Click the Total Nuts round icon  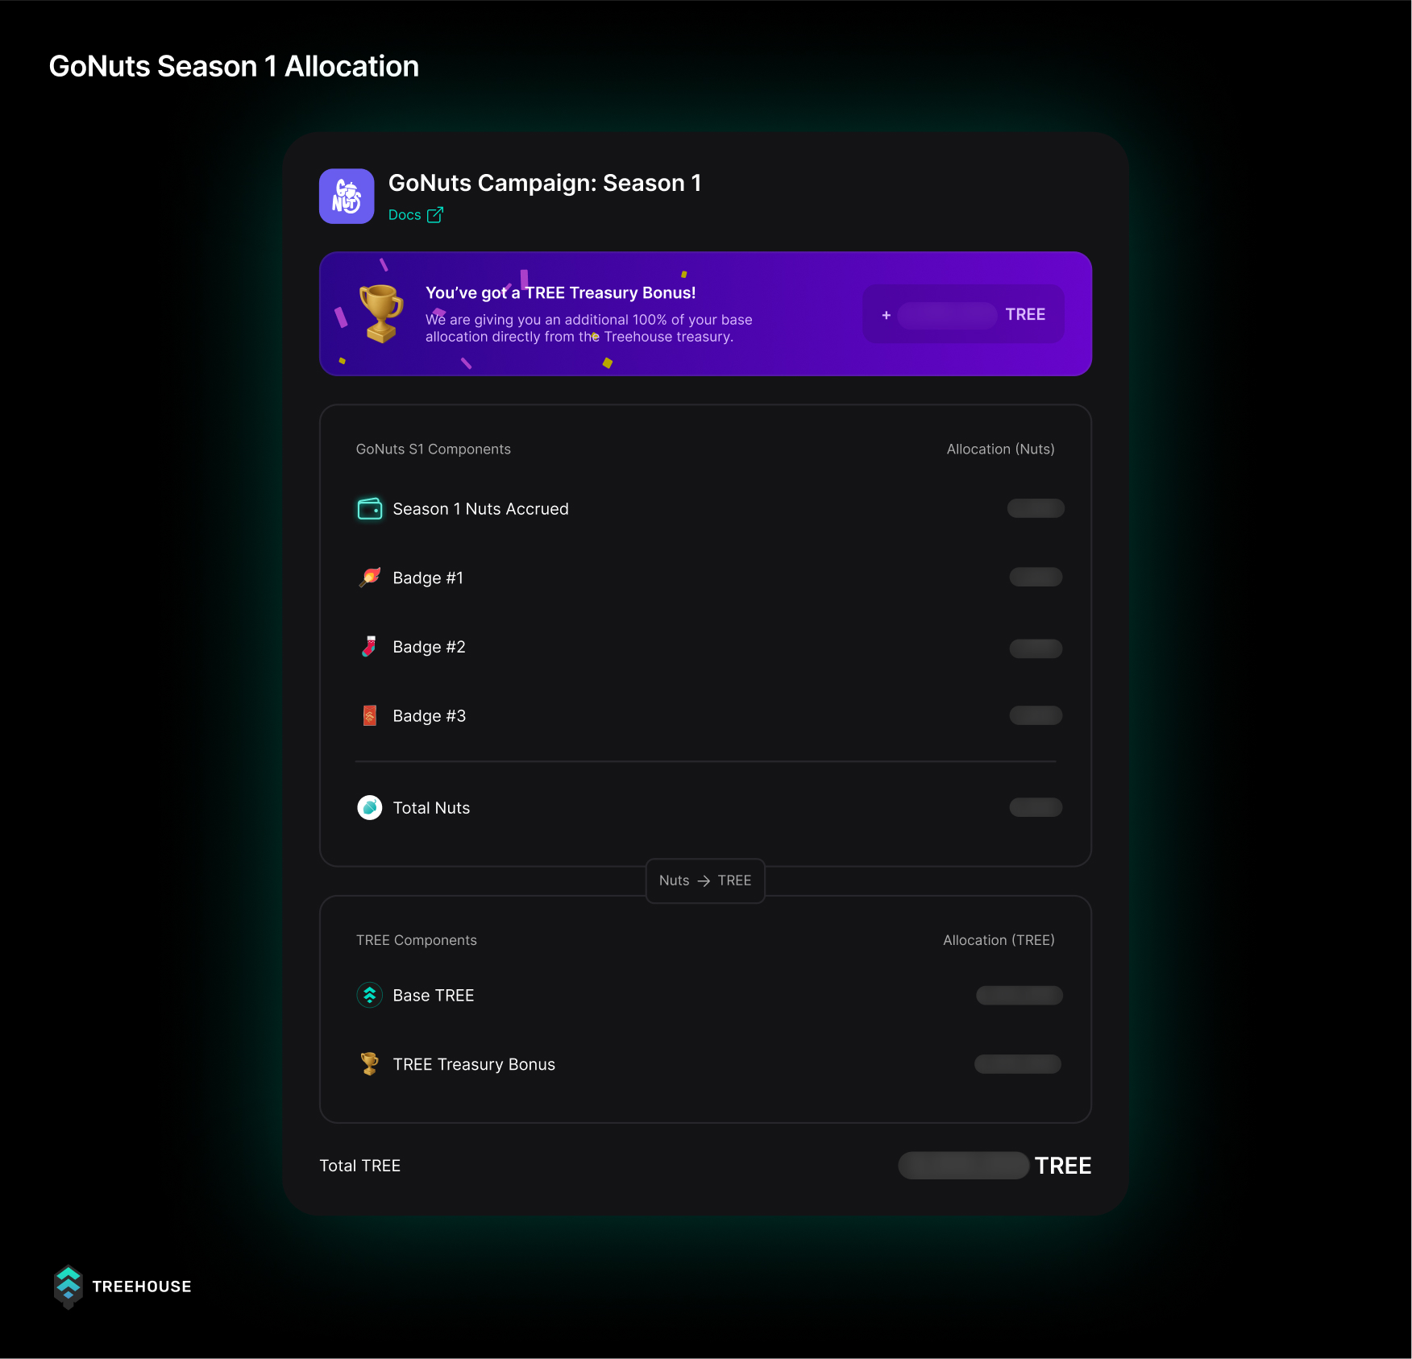[370, 807]
